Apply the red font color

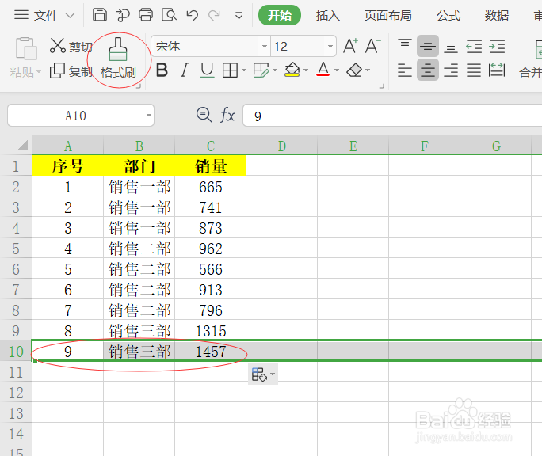323,70
